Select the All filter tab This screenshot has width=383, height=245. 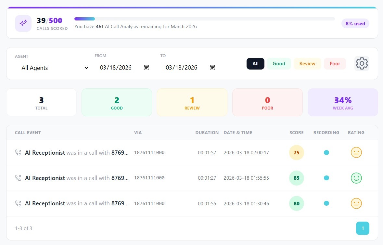click(x=255, y=63)
